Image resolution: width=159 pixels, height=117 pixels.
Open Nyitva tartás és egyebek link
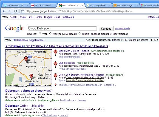point(72,69)
